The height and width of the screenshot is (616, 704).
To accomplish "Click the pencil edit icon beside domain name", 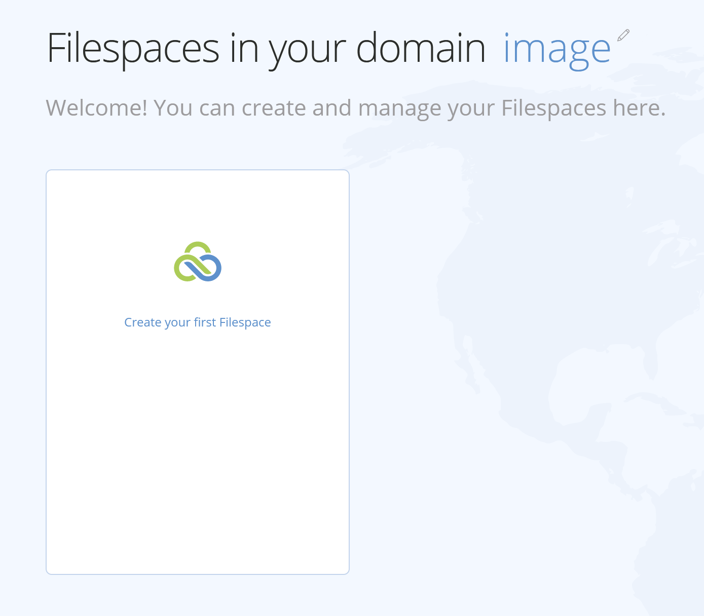I will pos(623,35).
